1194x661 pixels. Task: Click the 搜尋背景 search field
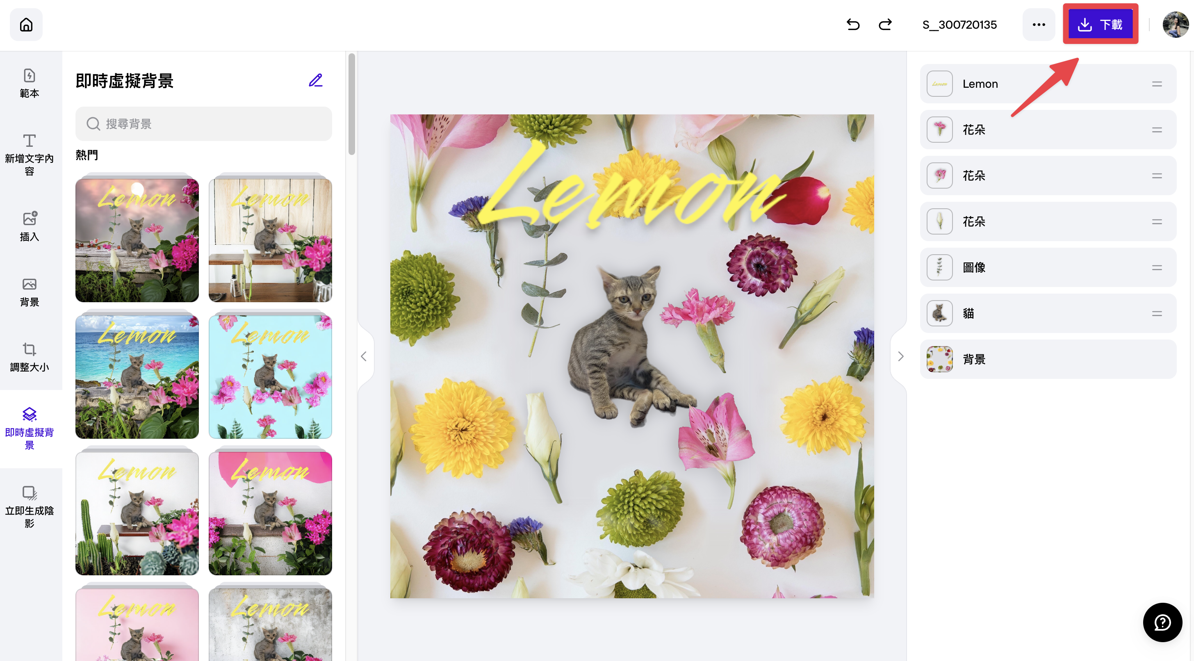pyautogui.click(x=203, y=124)
